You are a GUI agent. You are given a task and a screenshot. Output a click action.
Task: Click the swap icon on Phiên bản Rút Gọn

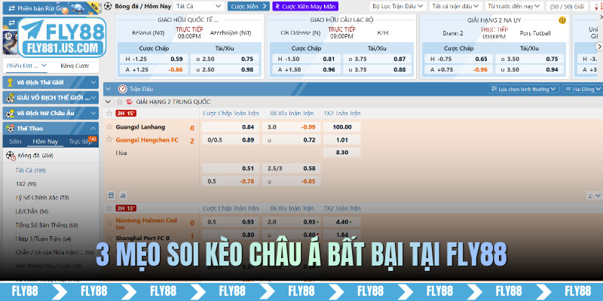tap(12, 8)
